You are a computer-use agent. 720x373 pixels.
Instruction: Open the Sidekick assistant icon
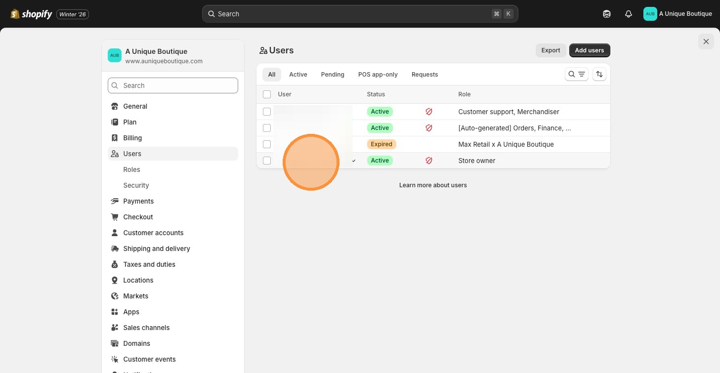pos(607,14)
